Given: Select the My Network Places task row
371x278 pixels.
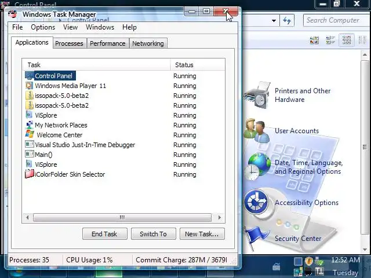Looking at the screenshot, I should 123,125.
